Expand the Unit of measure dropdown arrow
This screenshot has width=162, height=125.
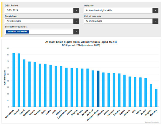155,21
